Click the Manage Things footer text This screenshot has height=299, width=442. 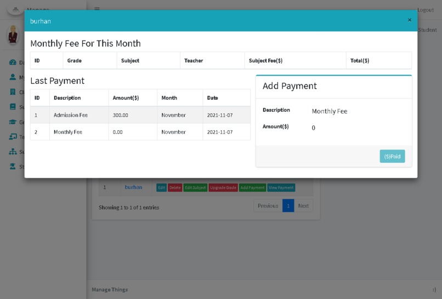tap(110, 290)
